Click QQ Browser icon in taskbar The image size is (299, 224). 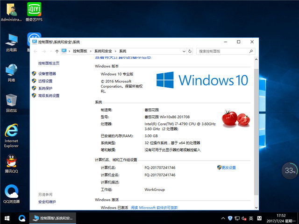coord(22,218)
